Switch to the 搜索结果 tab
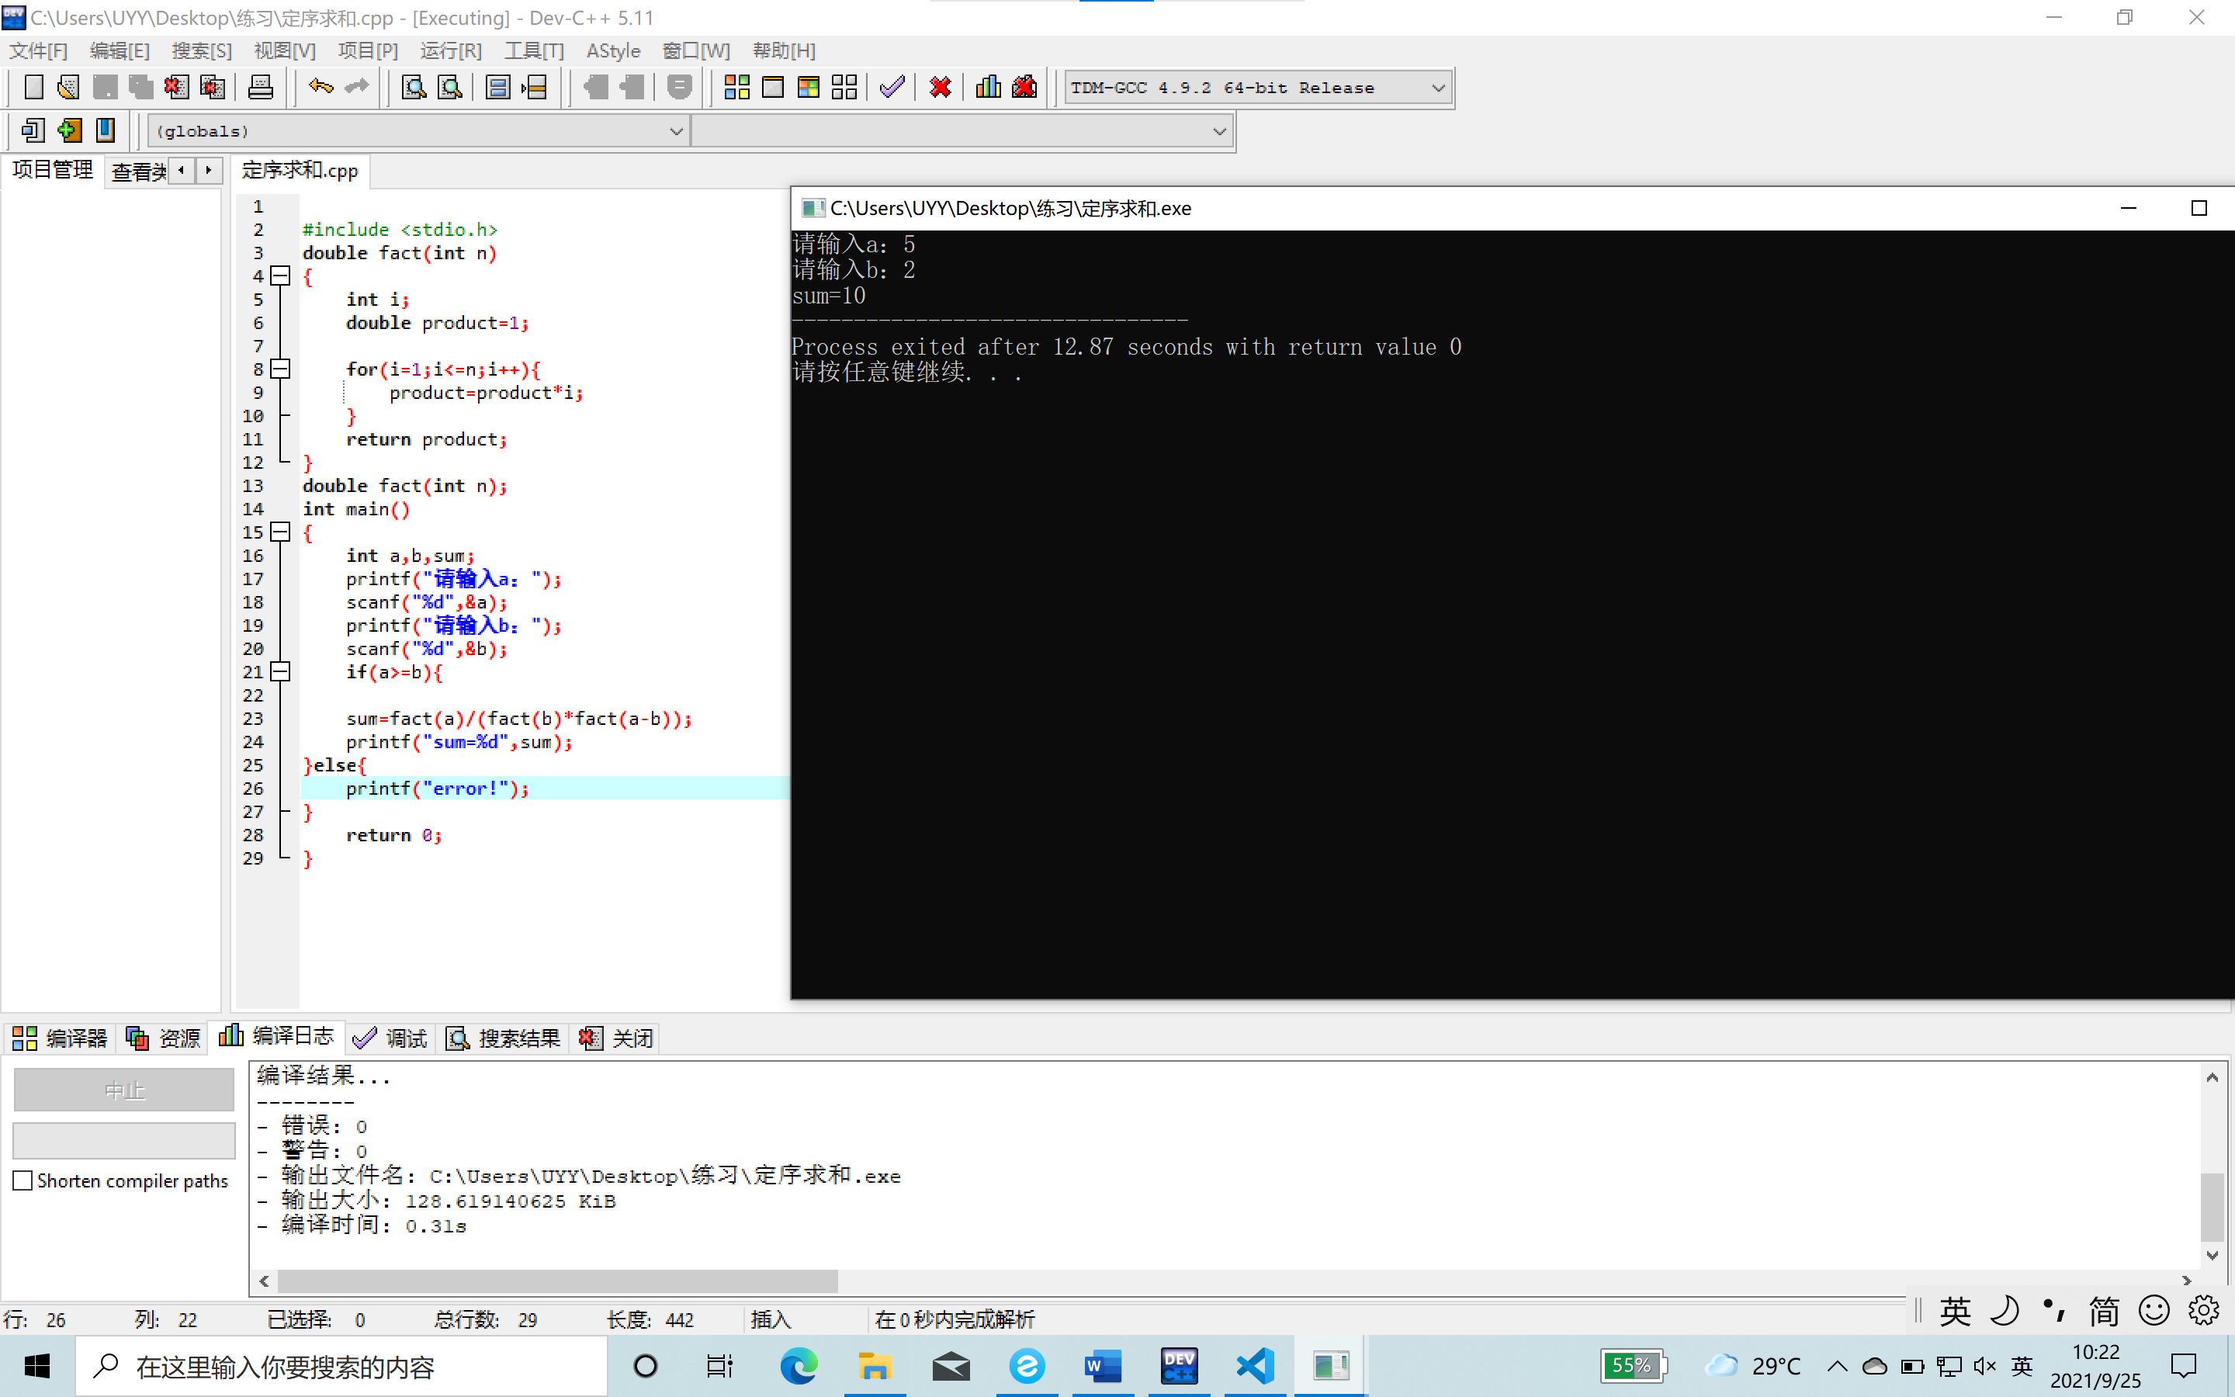2235x1397 pixels. click(x=504, y=1038)
